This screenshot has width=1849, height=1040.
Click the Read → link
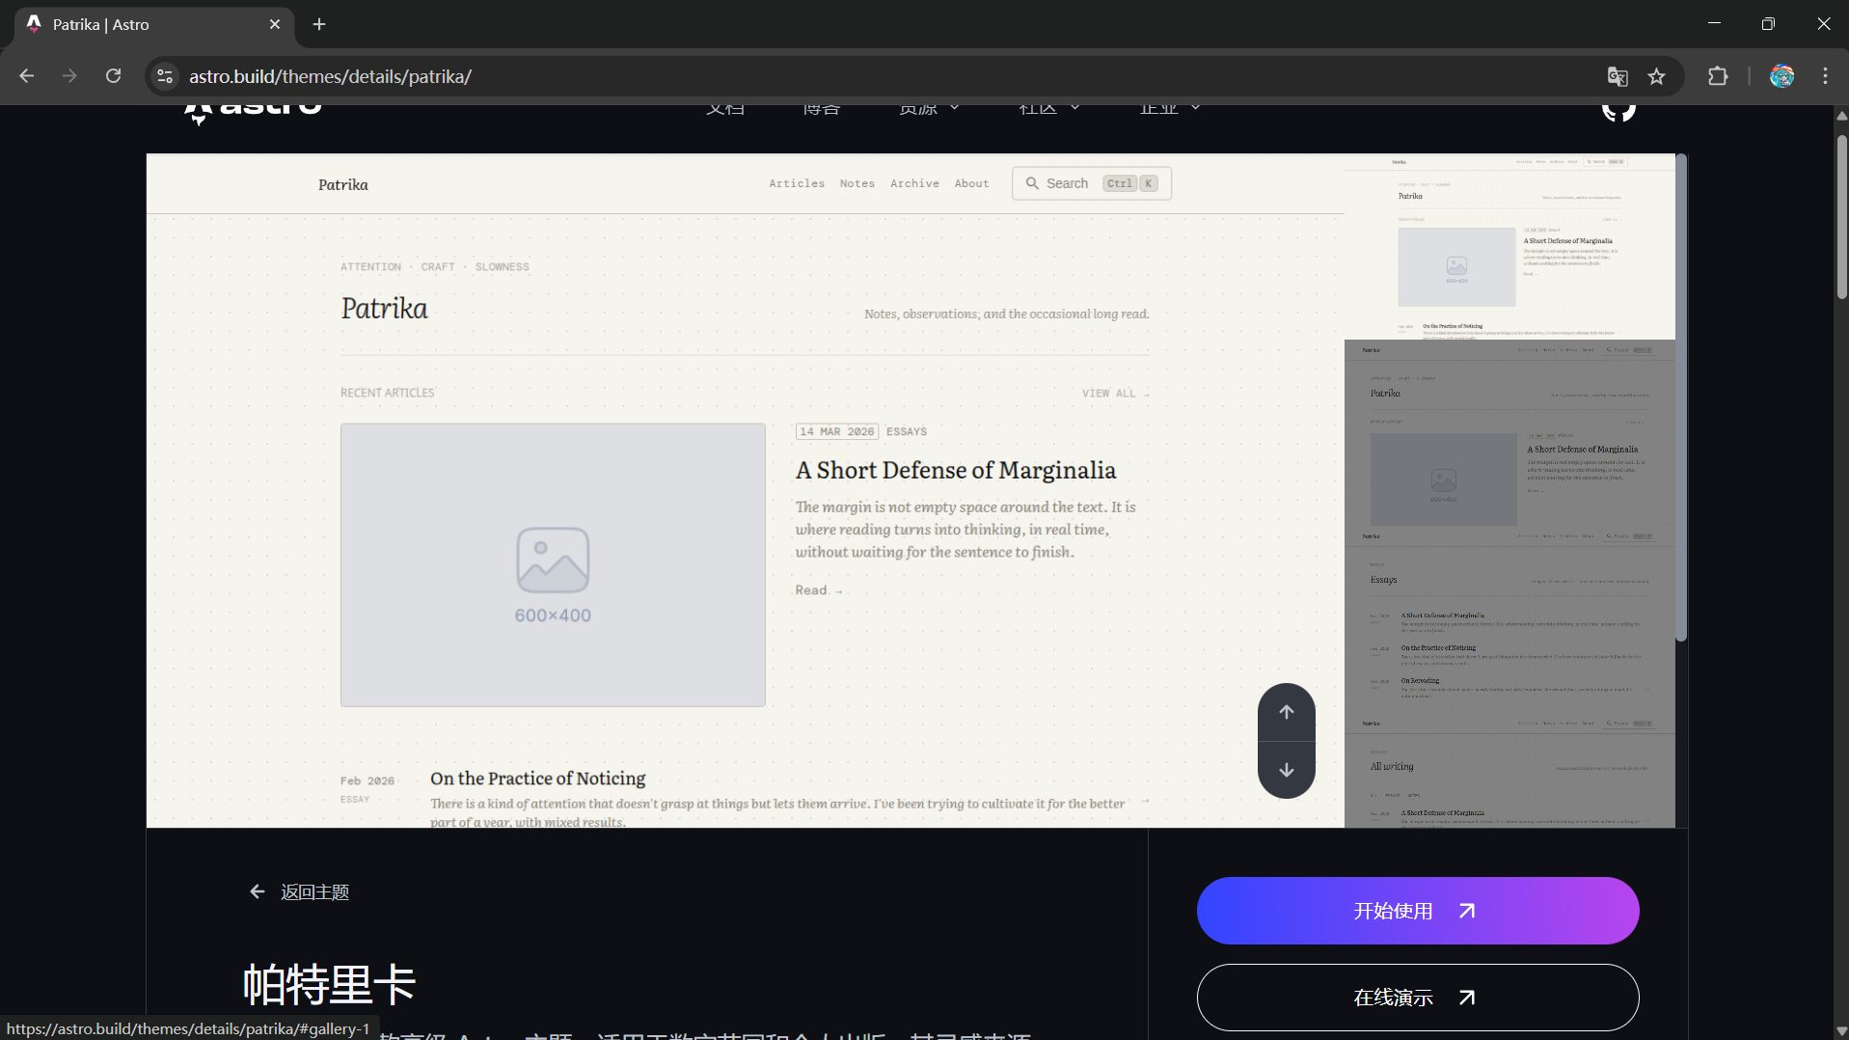pos(819,590)
